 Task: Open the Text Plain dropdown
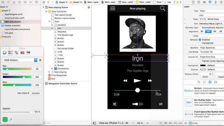click(211, 11)
